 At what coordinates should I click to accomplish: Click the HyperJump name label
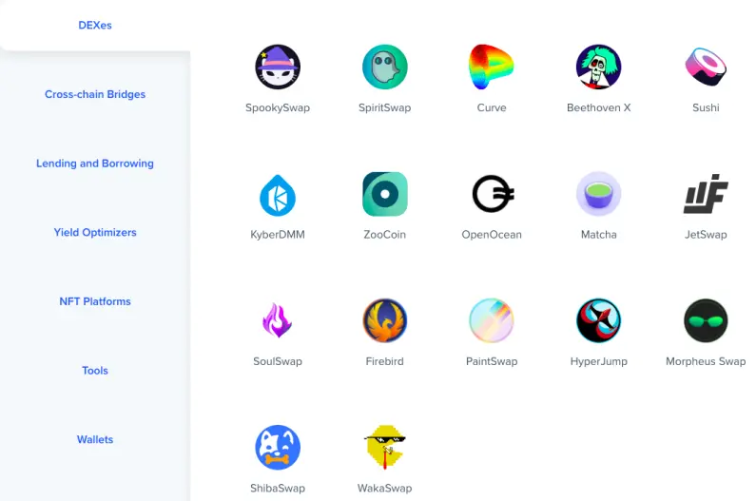point(598,361)
